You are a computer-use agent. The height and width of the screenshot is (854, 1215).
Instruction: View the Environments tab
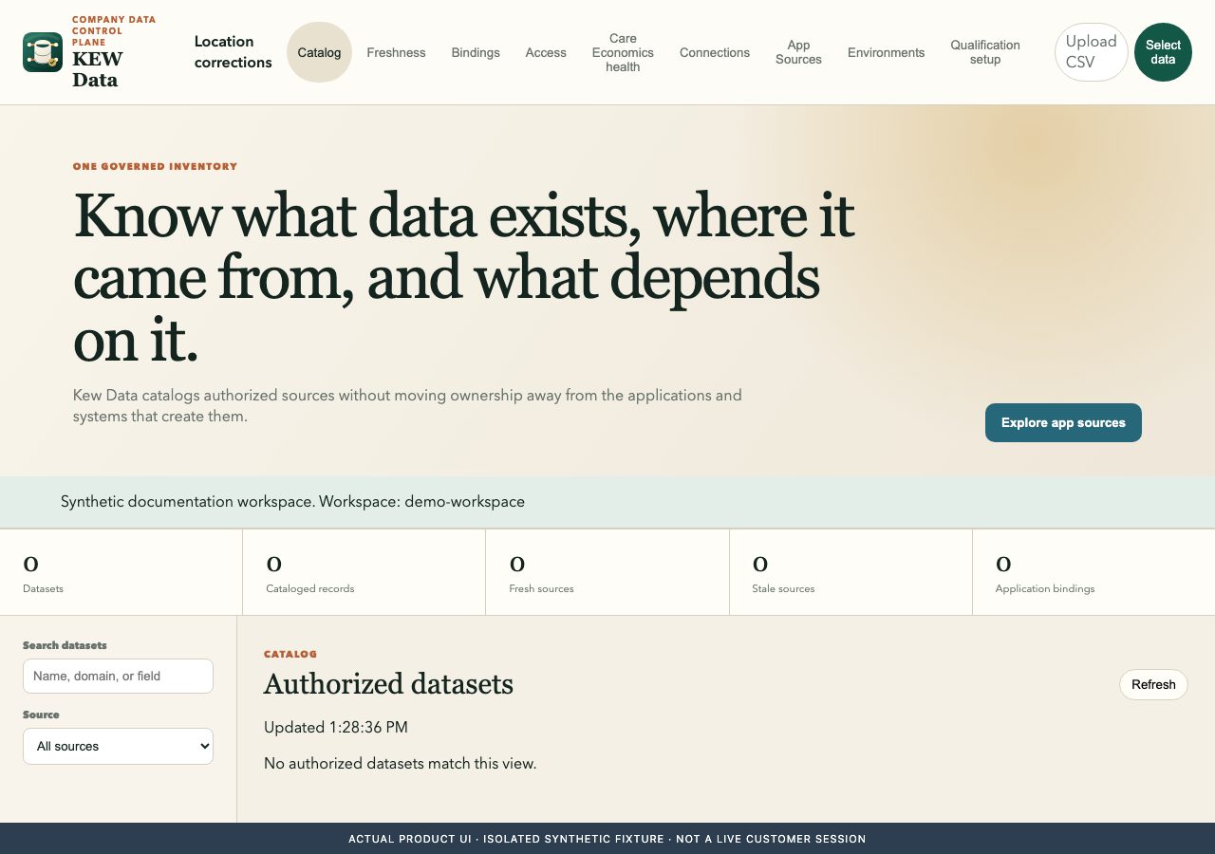(x=886, y=52)
